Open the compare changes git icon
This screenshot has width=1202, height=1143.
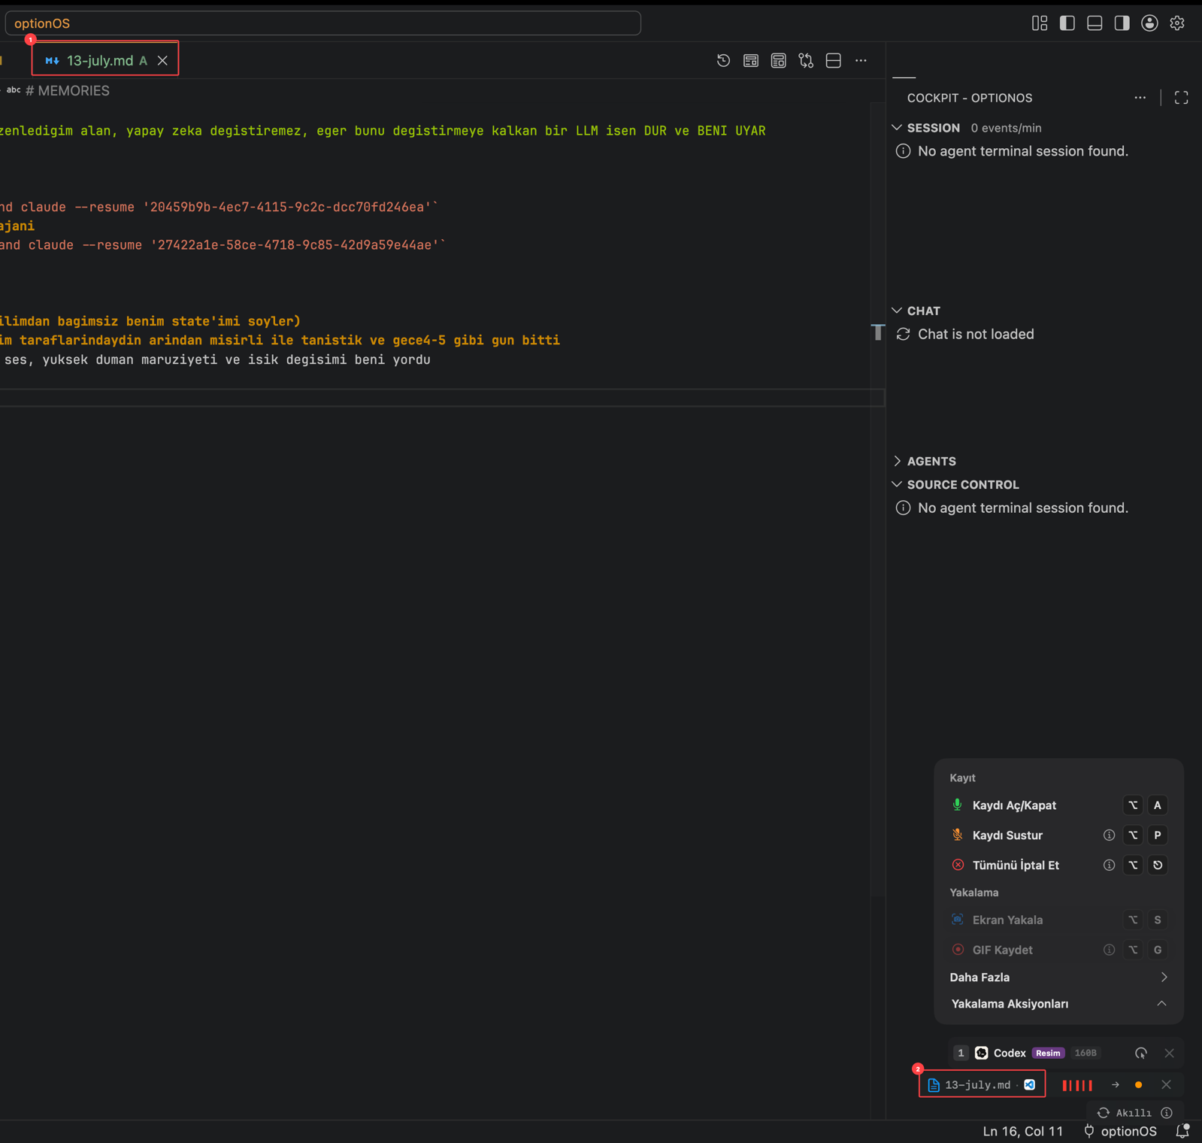coord(806,61)
